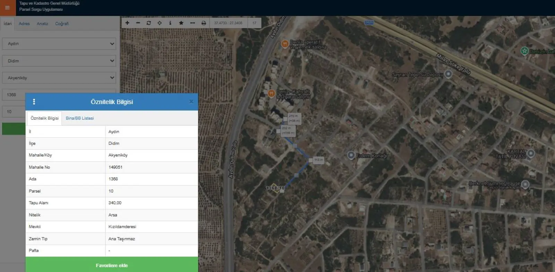Select the İdari tab

(7, 24)
